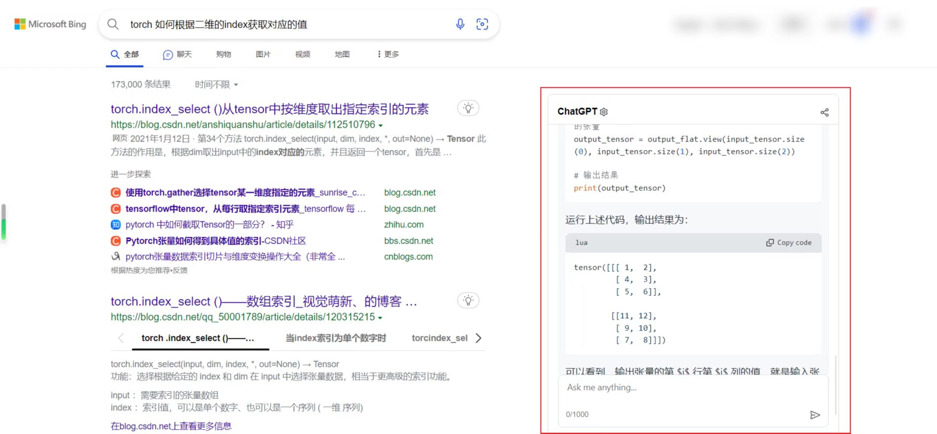Open visual search camera icon
Viewport: 937px width, 434px height.
point(482,24)
